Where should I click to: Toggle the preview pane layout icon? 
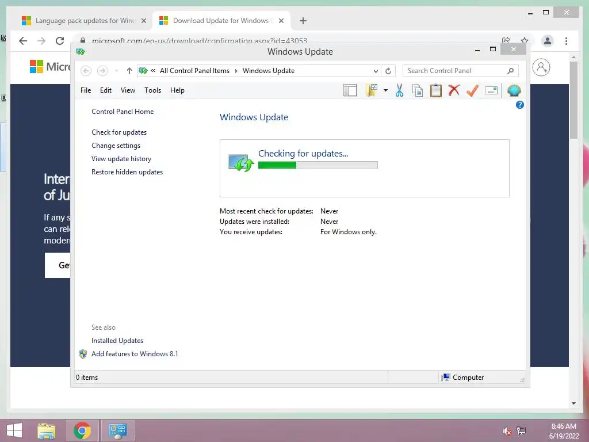tap(350, 90)
